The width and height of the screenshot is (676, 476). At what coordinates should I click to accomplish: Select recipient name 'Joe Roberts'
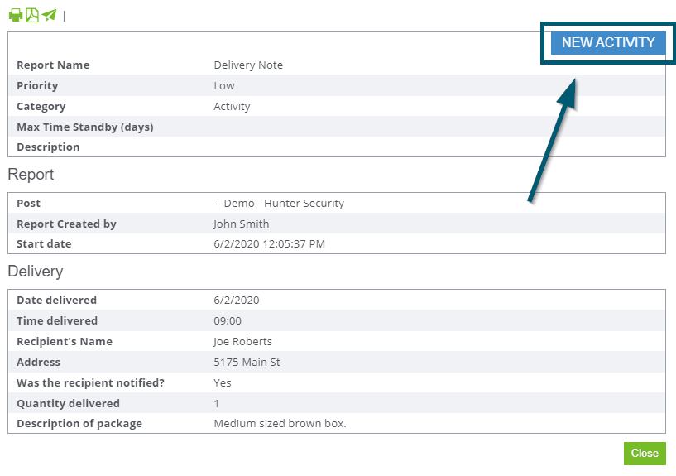tap(242, 341)
